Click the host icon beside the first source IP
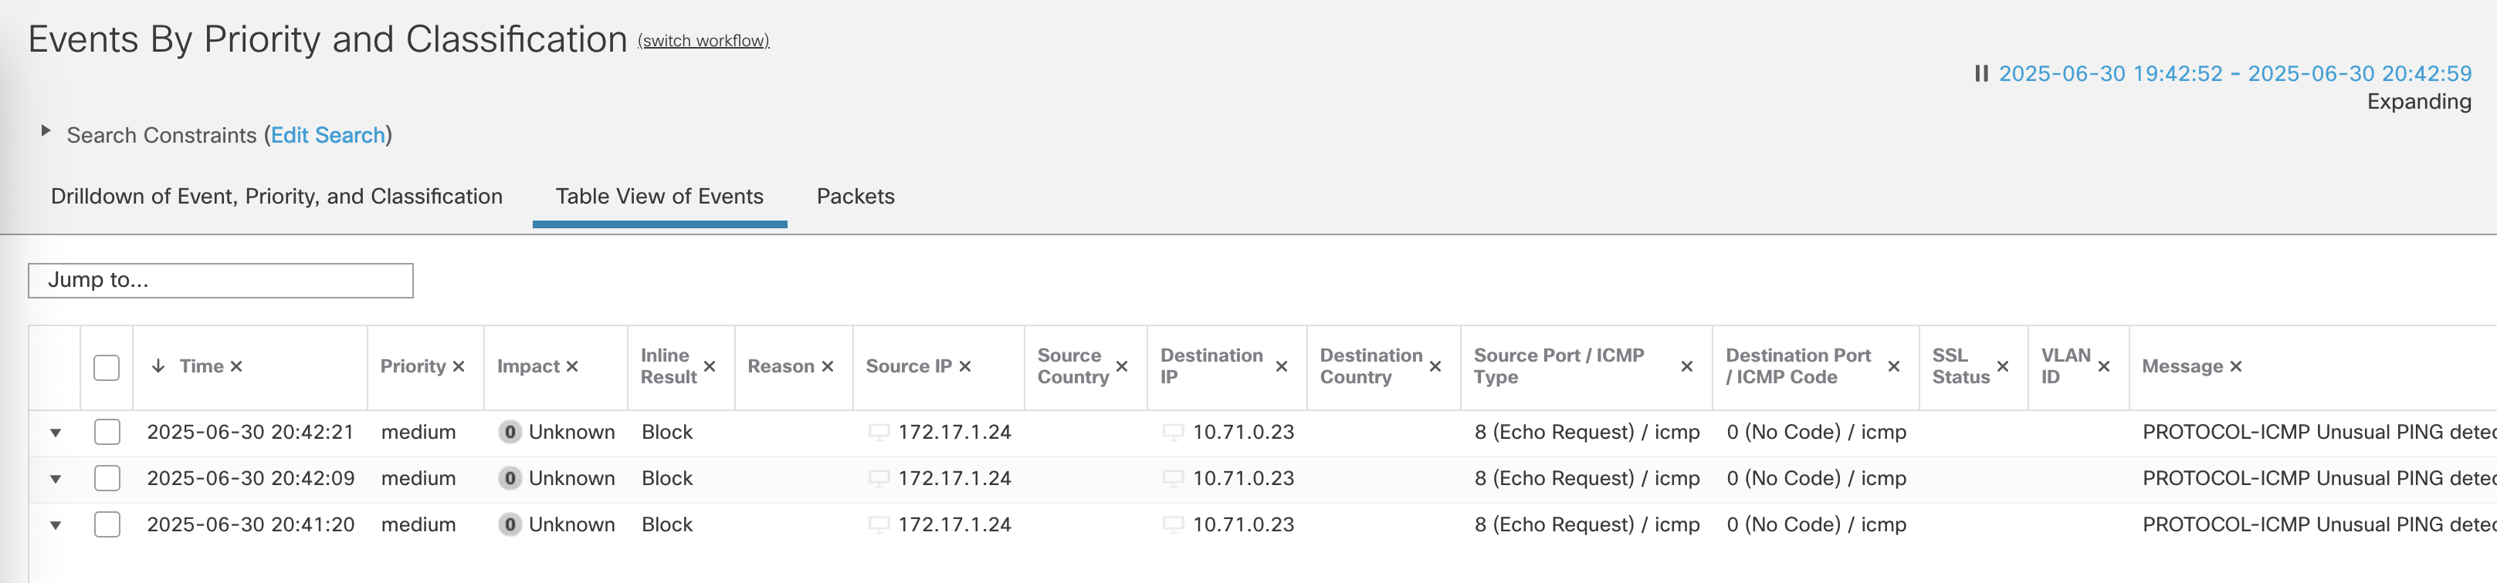This screenshot has height=583, width=2497. pyautogui.click(x=878, y=432)
